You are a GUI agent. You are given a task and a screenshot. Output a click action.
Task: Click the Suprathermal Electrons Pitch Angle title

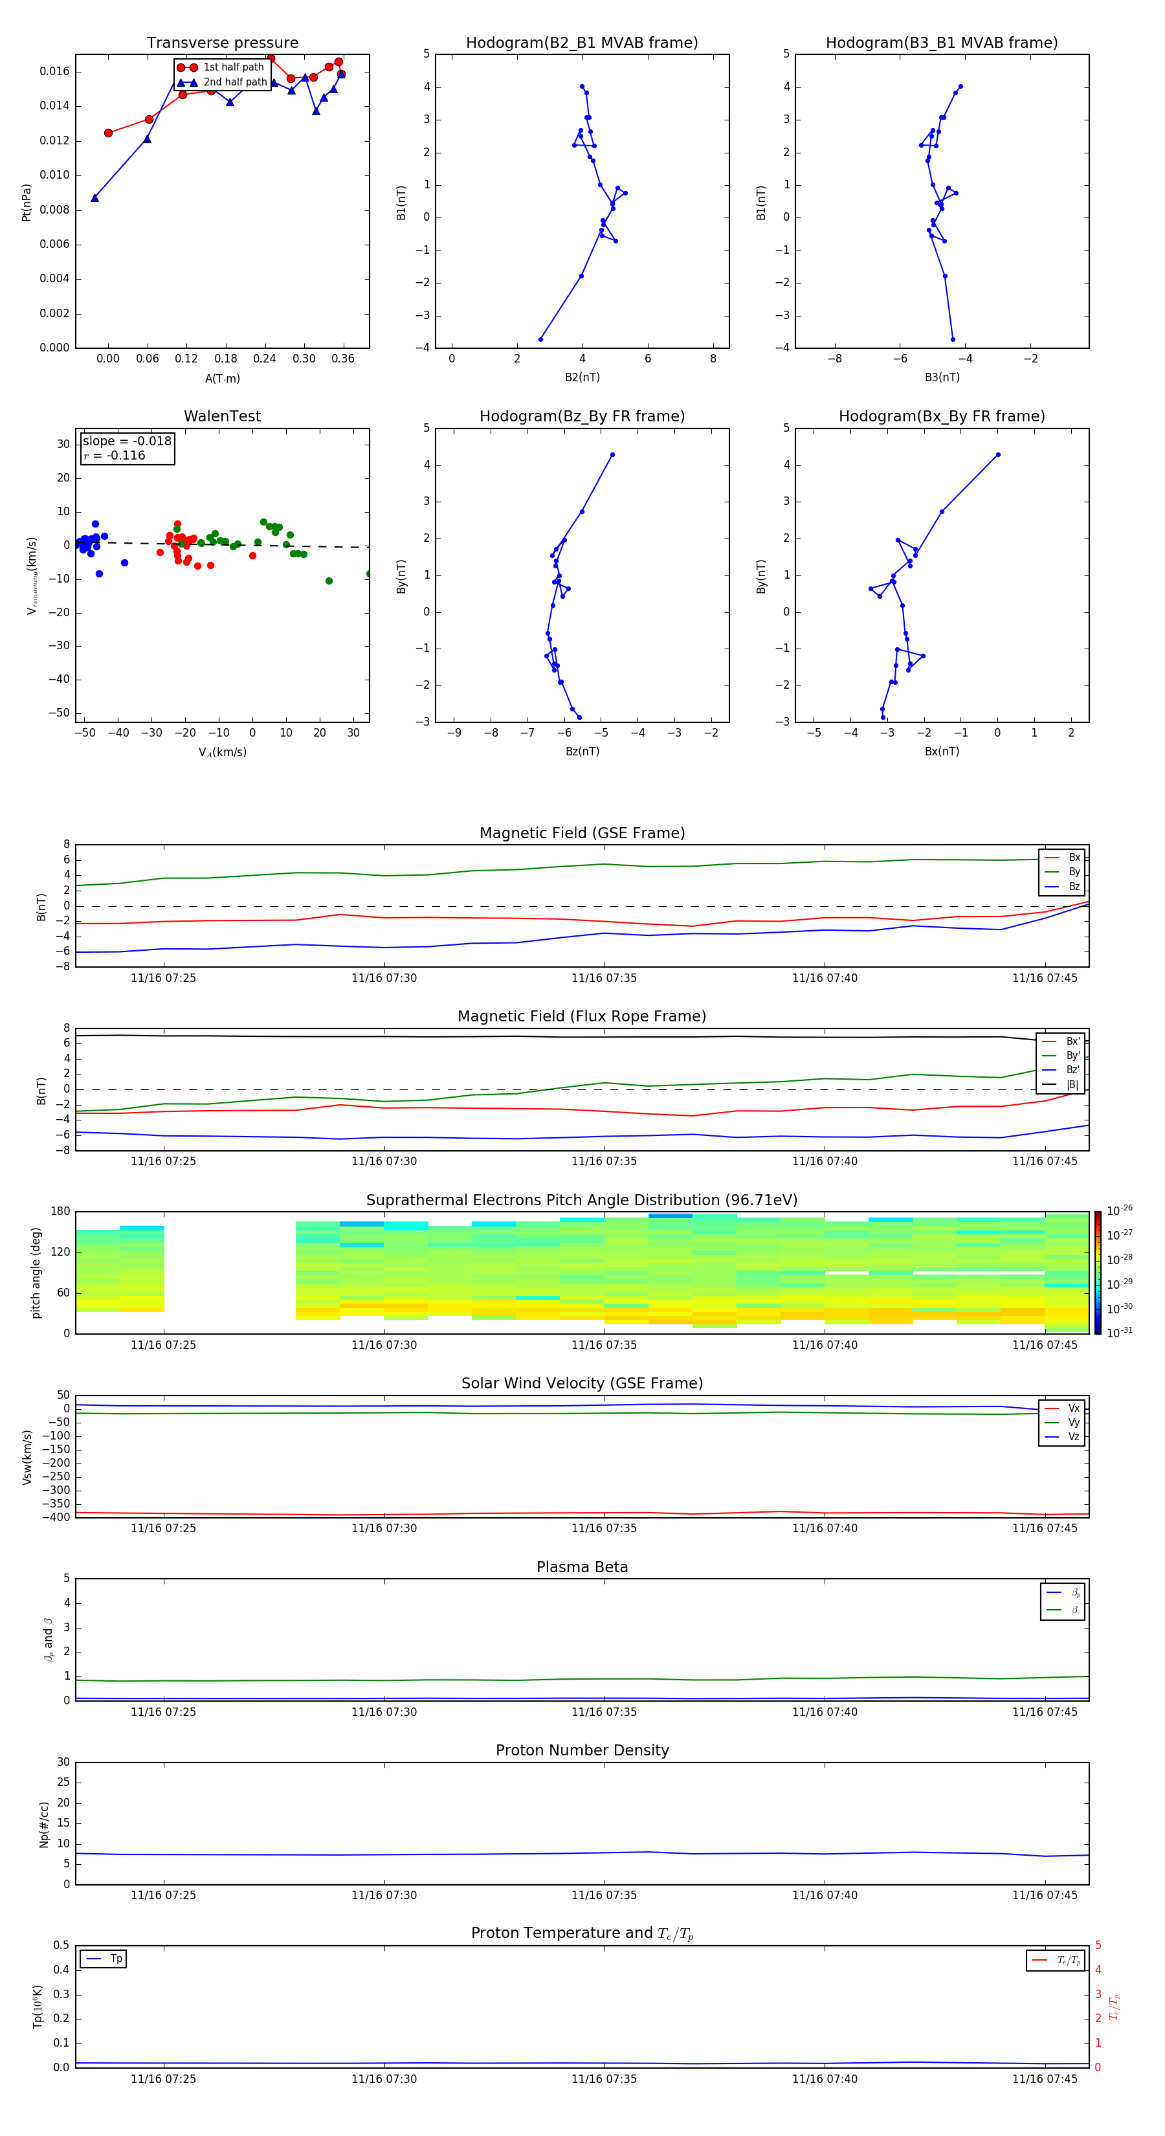(582, 1200)
